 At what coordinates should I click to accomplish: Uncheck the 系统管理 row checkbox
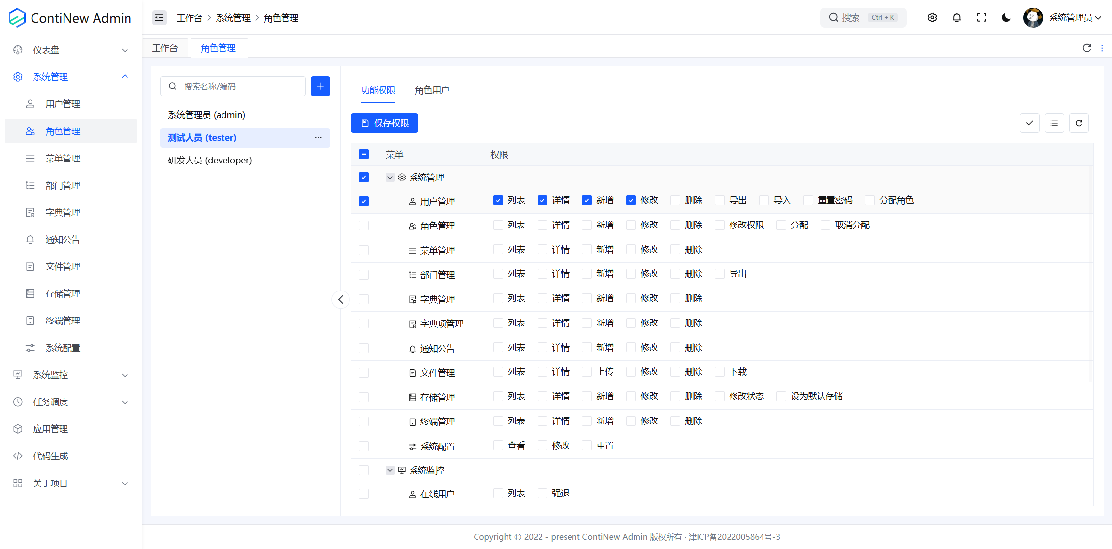(364, 177)
